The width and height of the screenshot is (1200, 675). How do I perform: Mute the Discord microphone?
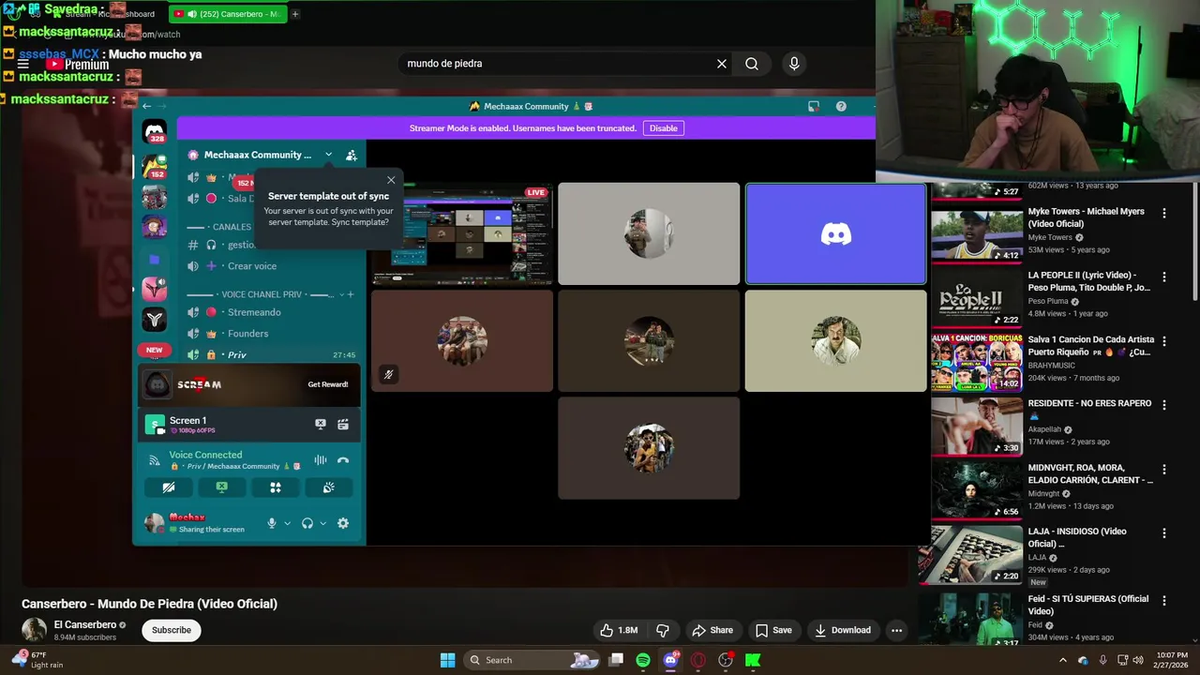coord(272,523)
